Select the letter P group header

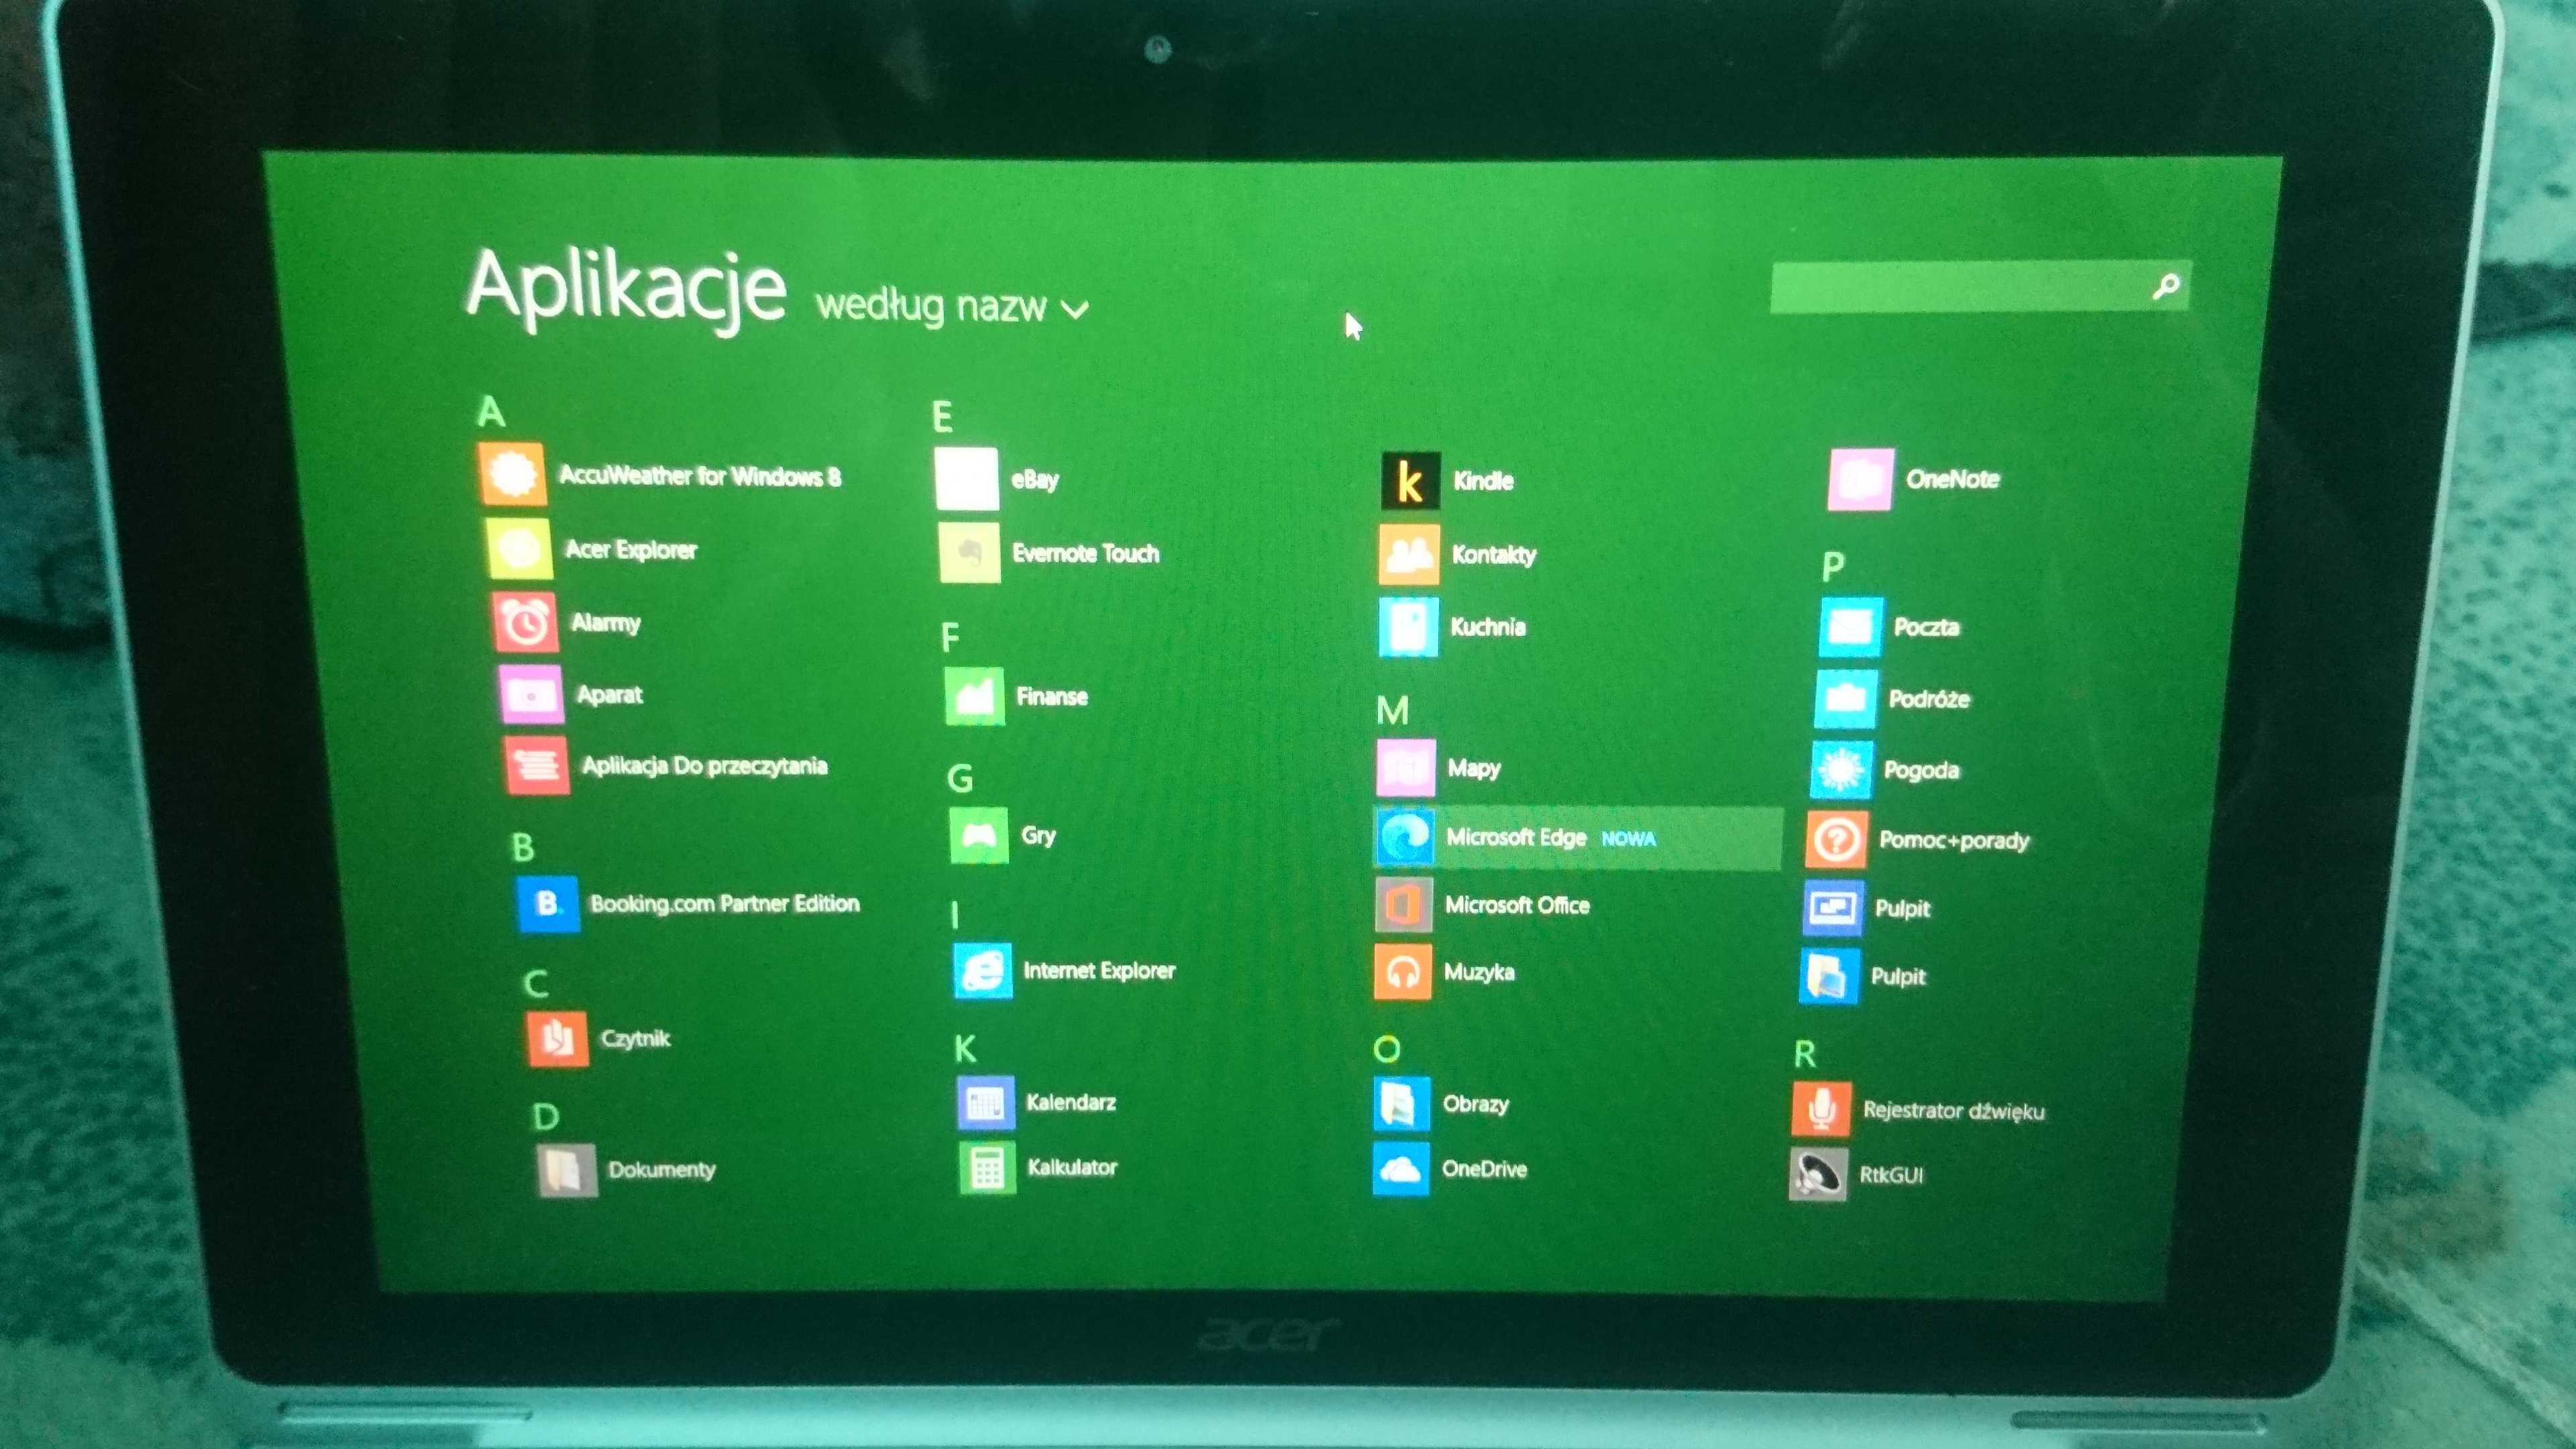coord(1832,567)
